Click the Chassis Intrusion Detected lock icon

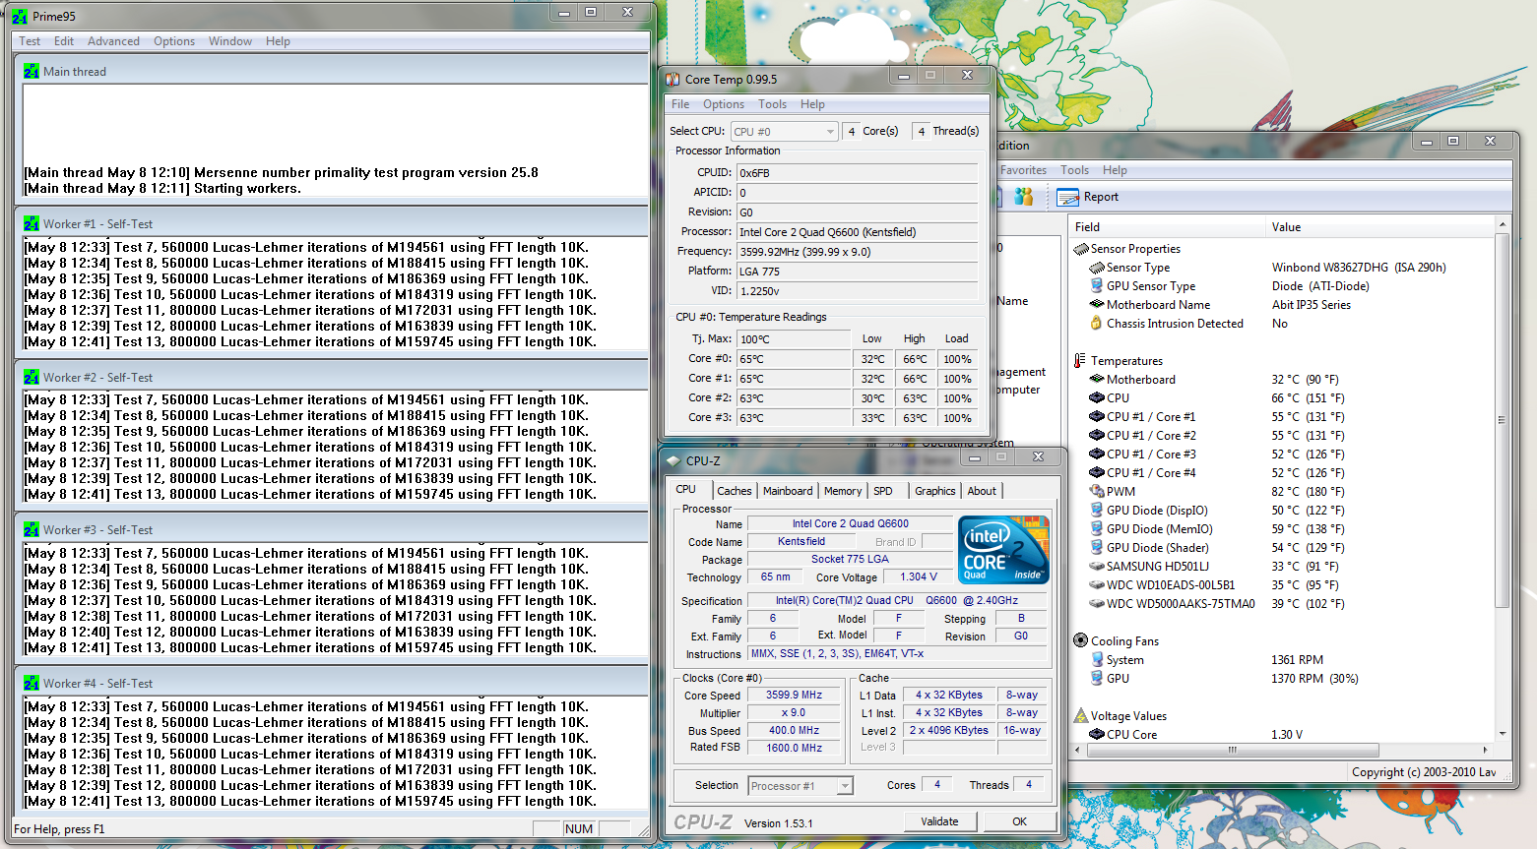(1096, 323)
